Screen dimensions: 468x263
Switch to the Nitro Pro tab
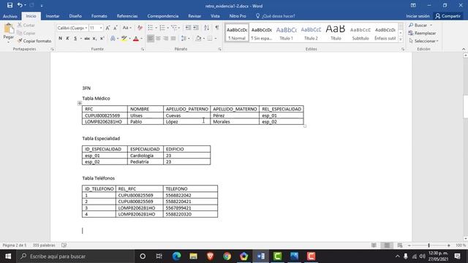(238, 16)
